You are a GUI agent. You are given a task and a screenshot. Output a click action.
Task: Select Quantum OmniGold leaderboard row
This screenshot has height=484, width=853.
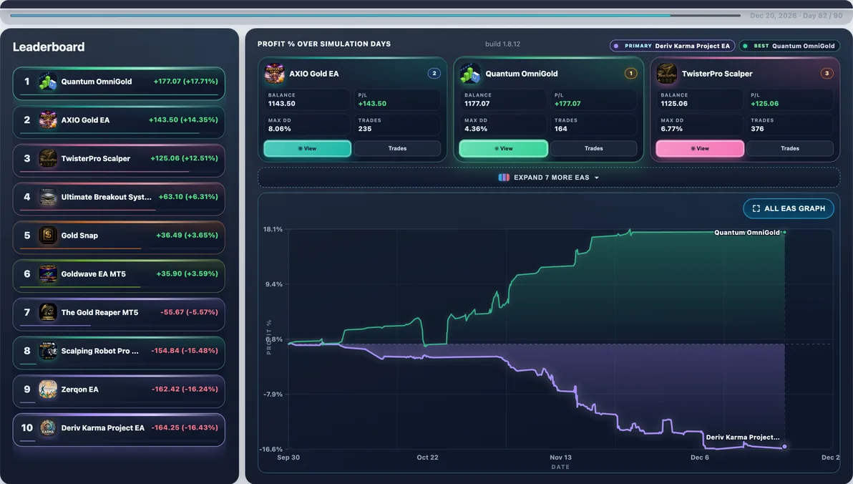click(119, 83)
